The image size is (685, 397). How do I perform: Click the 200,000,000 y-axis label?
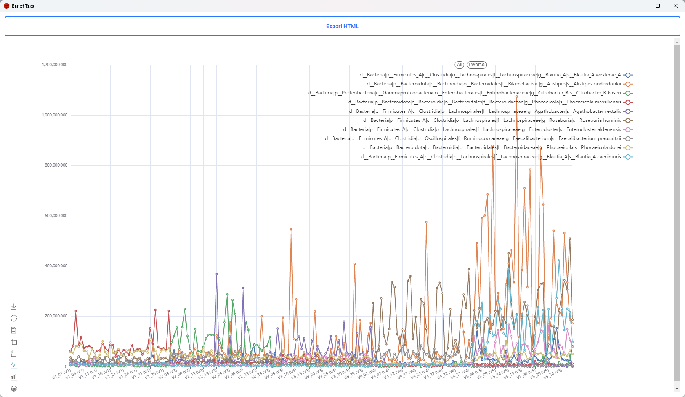56,316
